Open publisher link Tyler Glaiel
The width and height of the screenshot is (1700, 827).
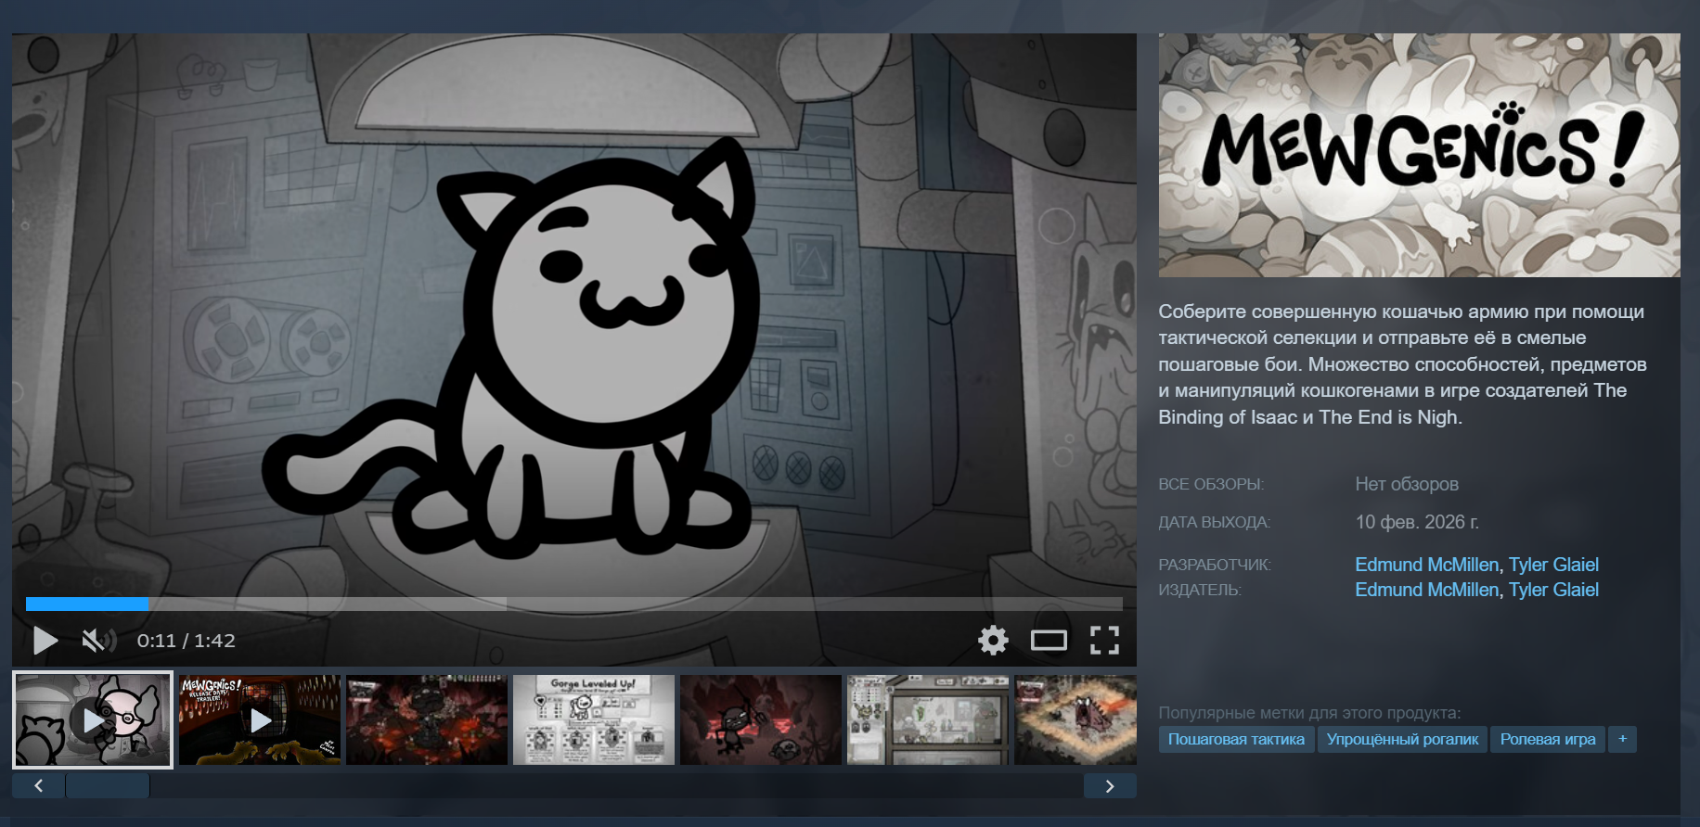click(x=1553, y=590)
